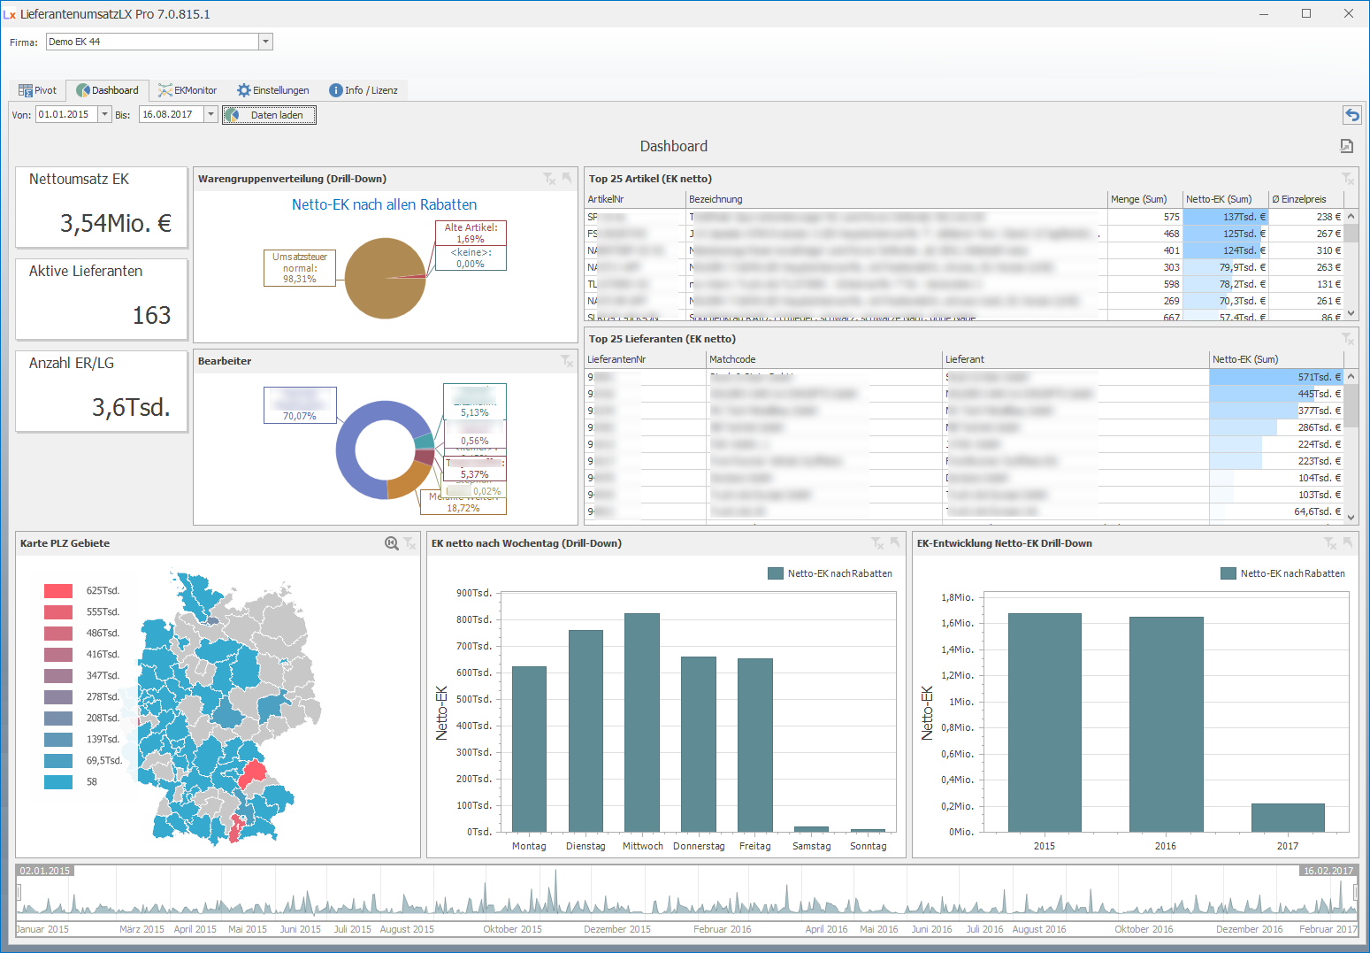
Task: Clear filter on Warengruppenverteilung panel
Action: [x=549, y=179]
